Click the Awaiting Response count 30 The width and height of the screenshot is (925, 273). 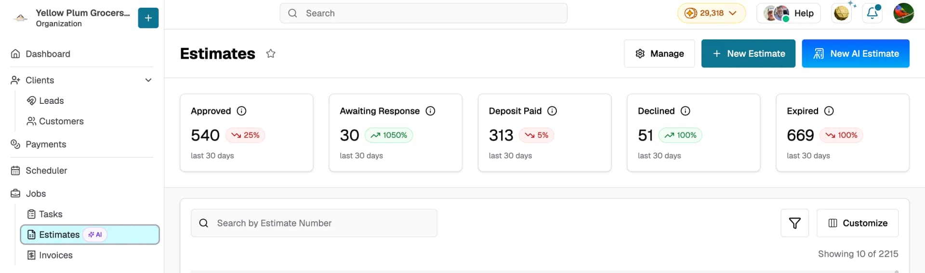(349, 135)
